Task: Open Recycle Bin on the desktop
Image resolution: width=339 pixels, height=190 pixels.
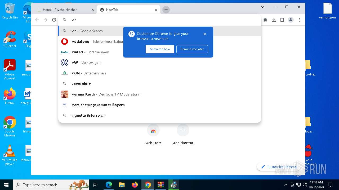Action: [x=10, y=11]
